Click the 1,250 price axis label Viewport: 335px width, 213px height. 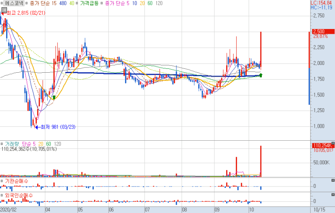tap(319, 110)
